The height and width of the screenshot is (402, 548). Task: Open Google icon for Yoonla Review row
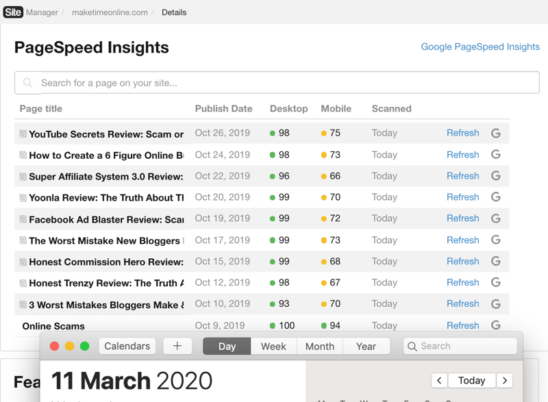pos(495,197)
